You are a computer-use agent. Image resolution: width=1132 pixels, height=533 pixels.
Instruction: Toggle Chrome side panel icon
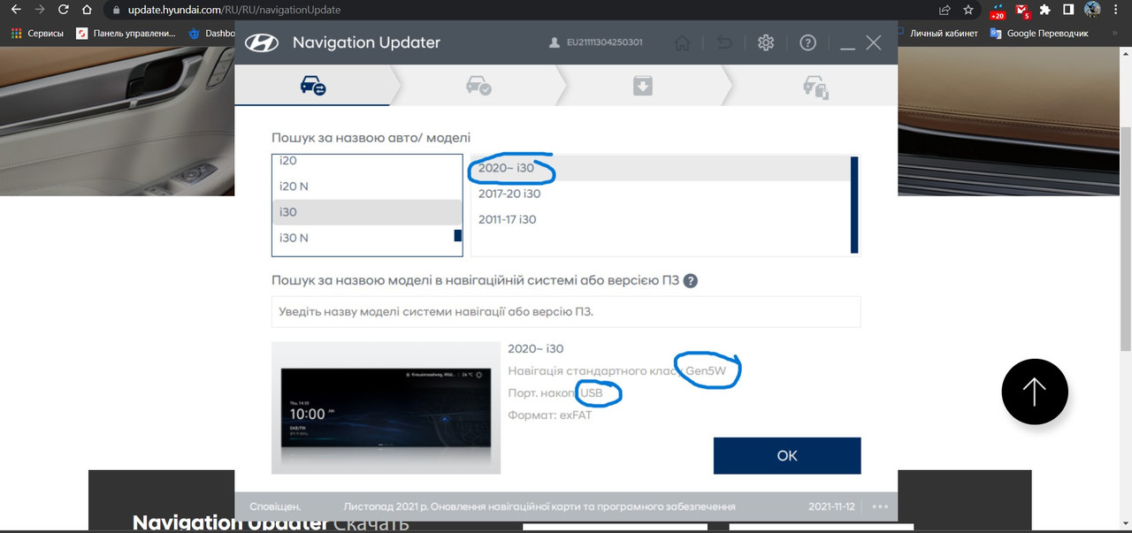1068,11
